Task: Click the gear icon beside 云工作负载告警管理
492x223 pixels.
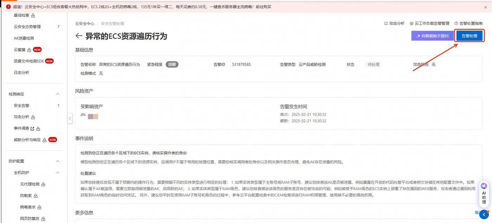Action: [x=412, y=23]
